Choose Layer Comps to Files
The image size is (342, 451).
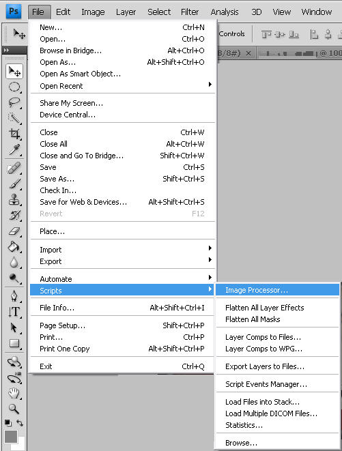coord(278,337)
